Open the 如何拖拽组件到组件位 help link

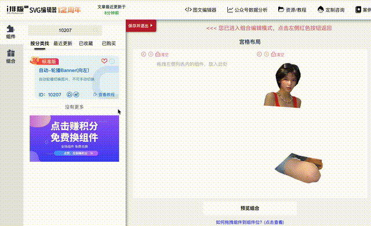tap(250, 222)
